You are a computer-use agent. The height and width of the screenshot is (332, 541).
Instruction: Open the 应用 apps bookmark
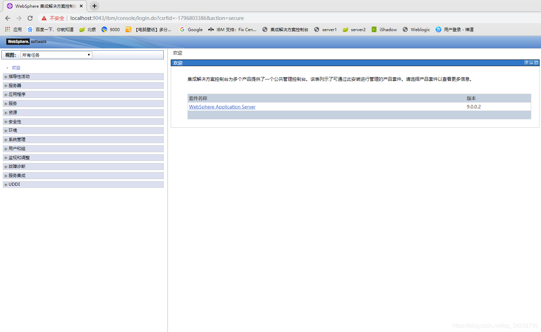point(13,29)
